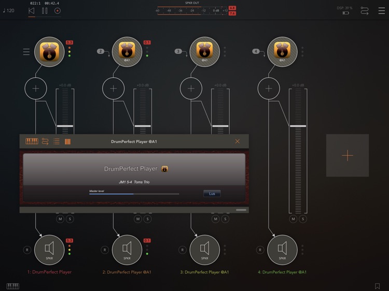Add a new channel with large plus tile
Screen dimensions: 389x291
coord(348,155)
